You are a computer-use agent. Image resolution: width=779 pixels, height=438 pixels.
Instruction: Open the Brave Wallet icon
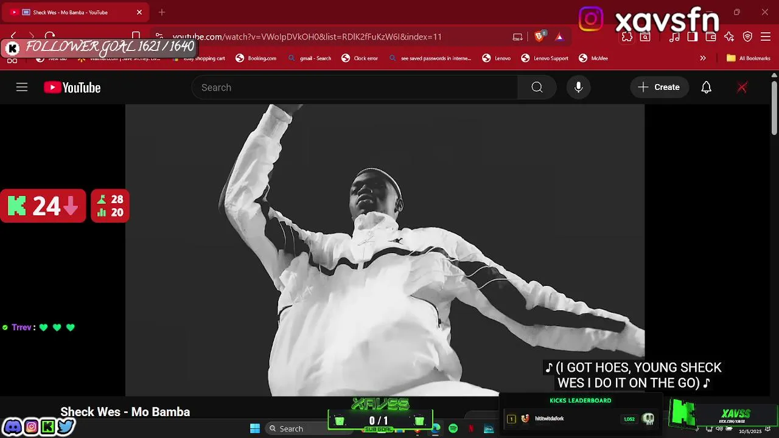pyautogui.click(x=711, y=37)
